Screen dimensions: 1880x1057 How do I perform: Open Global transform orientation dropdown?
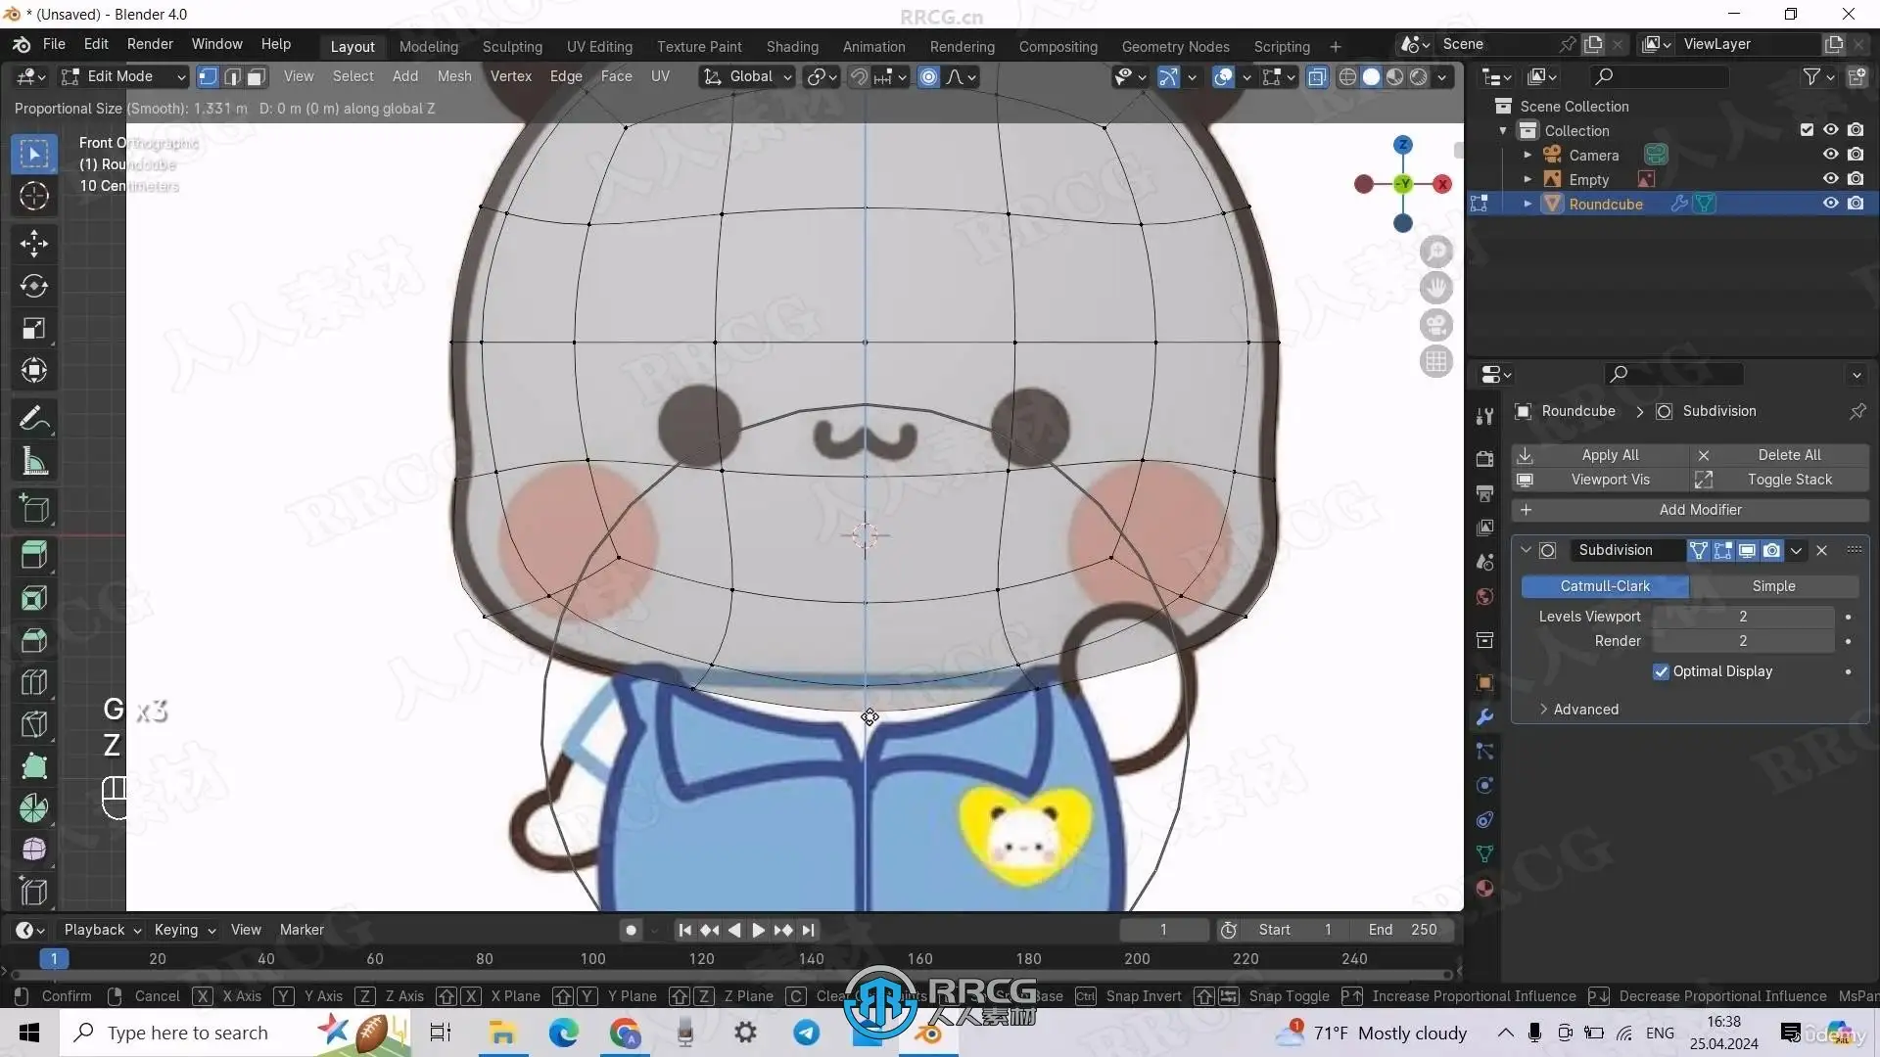pos(749,76)
